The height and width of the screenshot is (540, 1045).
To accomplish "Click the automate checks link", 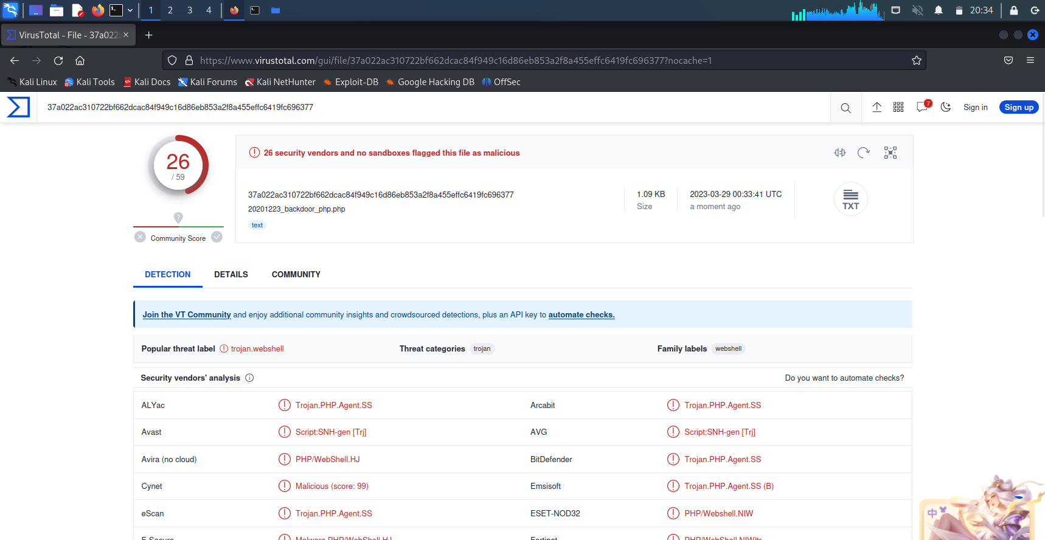I will [582, 315].
